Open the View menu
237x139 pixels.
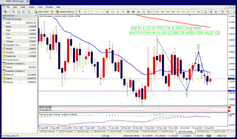point(15,7)
